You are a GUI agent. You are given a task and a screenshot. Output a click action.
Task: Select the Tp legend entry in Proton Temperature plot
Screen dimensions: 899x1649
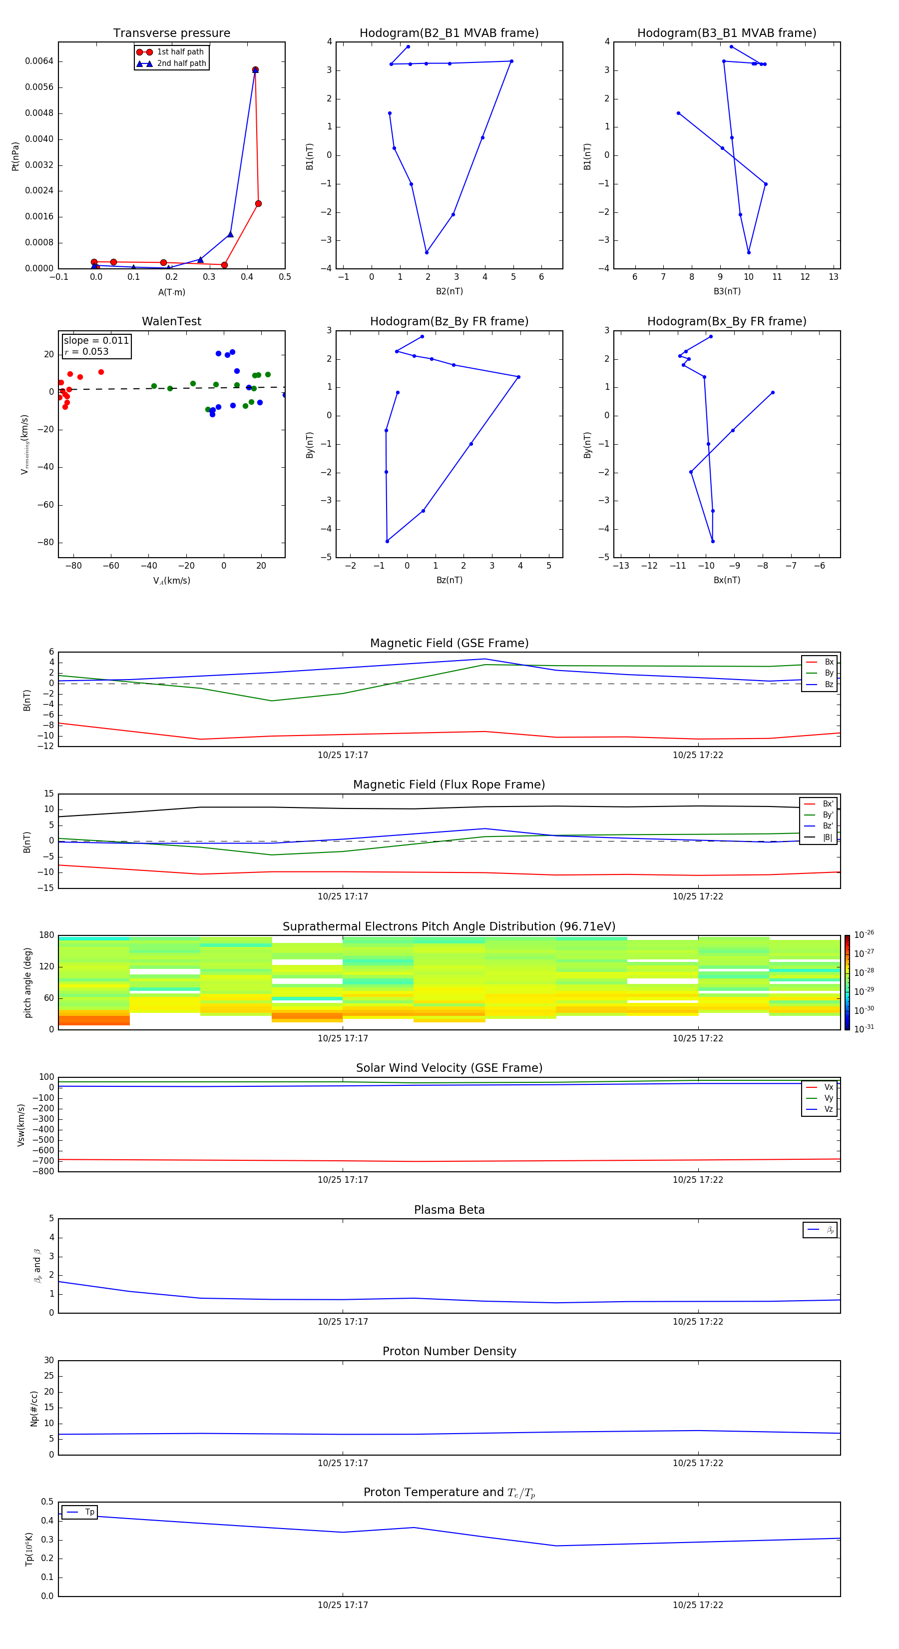(79, 1512)
